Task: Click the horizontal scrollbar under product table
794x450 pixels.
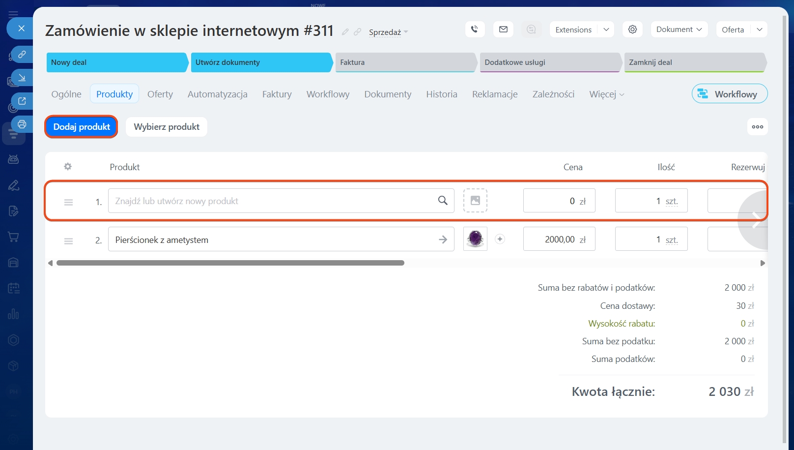Action: tap(230, 263)
